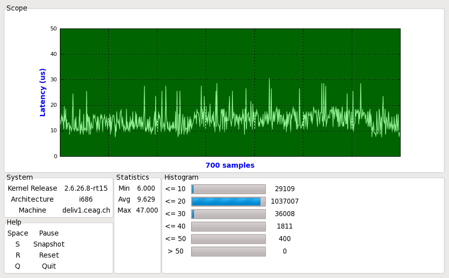Click the 'Scope' group title
This screenshot has width=449, height=278.
(x=17, y=8)
